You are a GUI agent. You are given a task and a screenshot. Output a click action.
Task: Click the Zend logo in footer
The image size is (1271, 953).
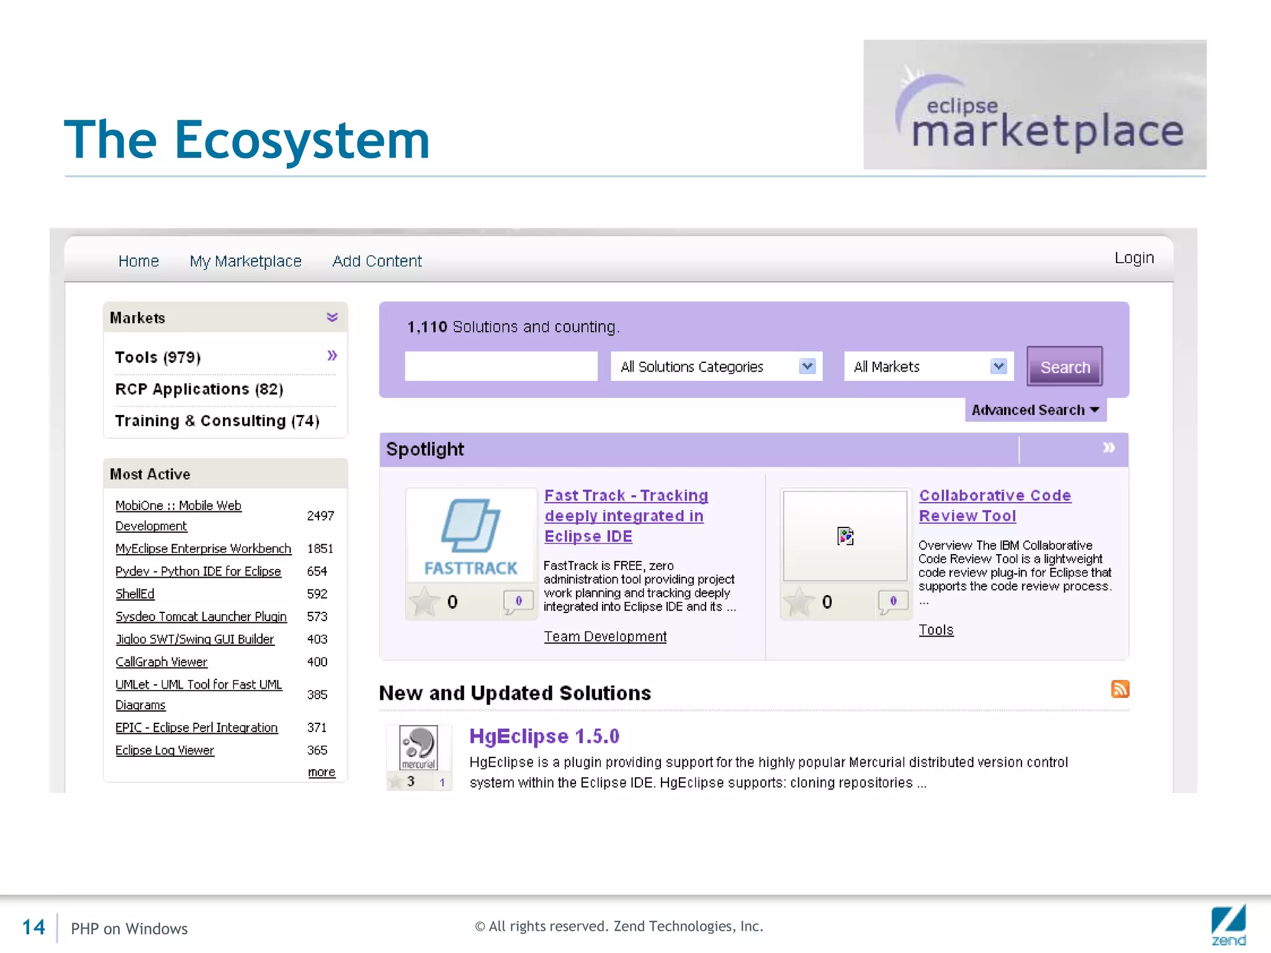1228,924
